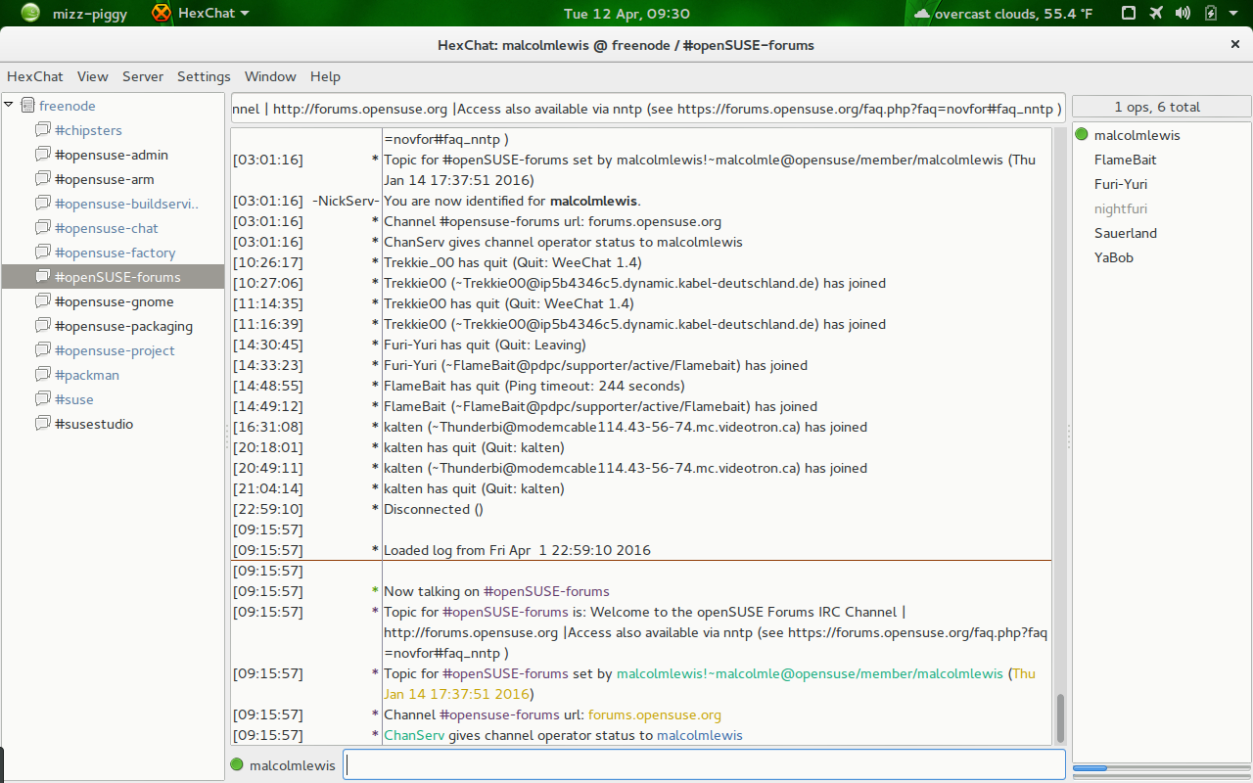The height and width of the screenshot is (783, 1253).
Task: Click the mizz-piggy activities label
Action: click(90, 14)
